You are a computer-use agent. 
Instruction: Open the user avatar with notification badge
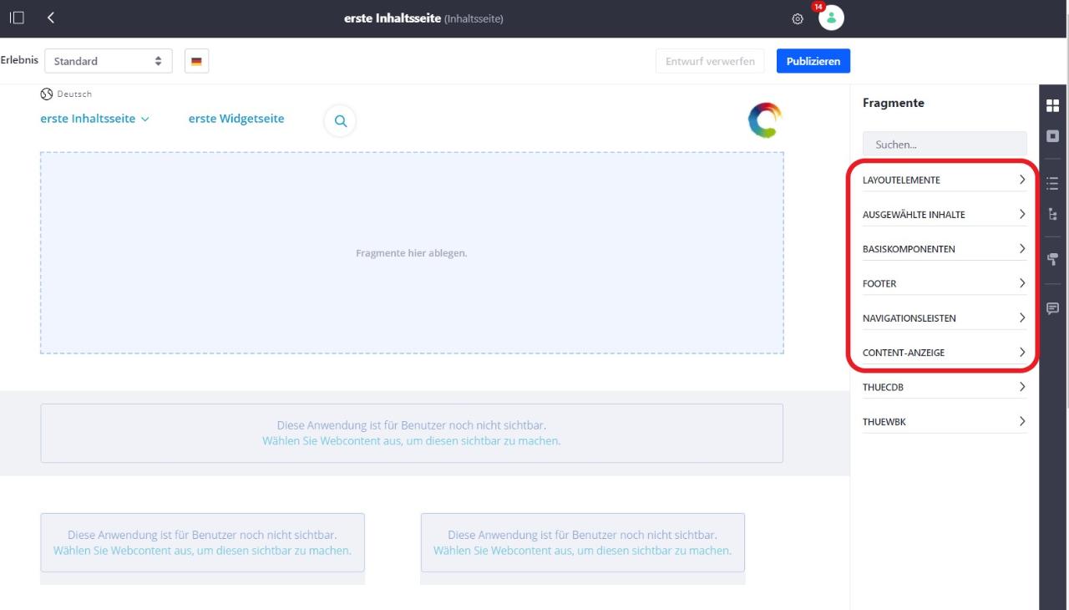coord(830,18)
